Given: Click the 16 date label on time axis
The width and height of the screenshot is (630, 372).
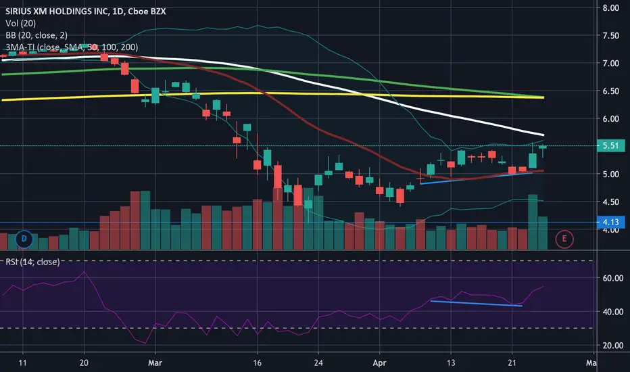Looking at the screenshot, I should [x=257, y=363].
